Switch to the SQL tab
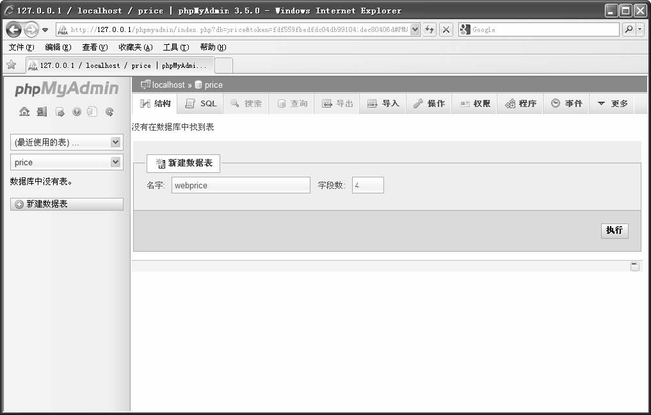 coord(201,104)
